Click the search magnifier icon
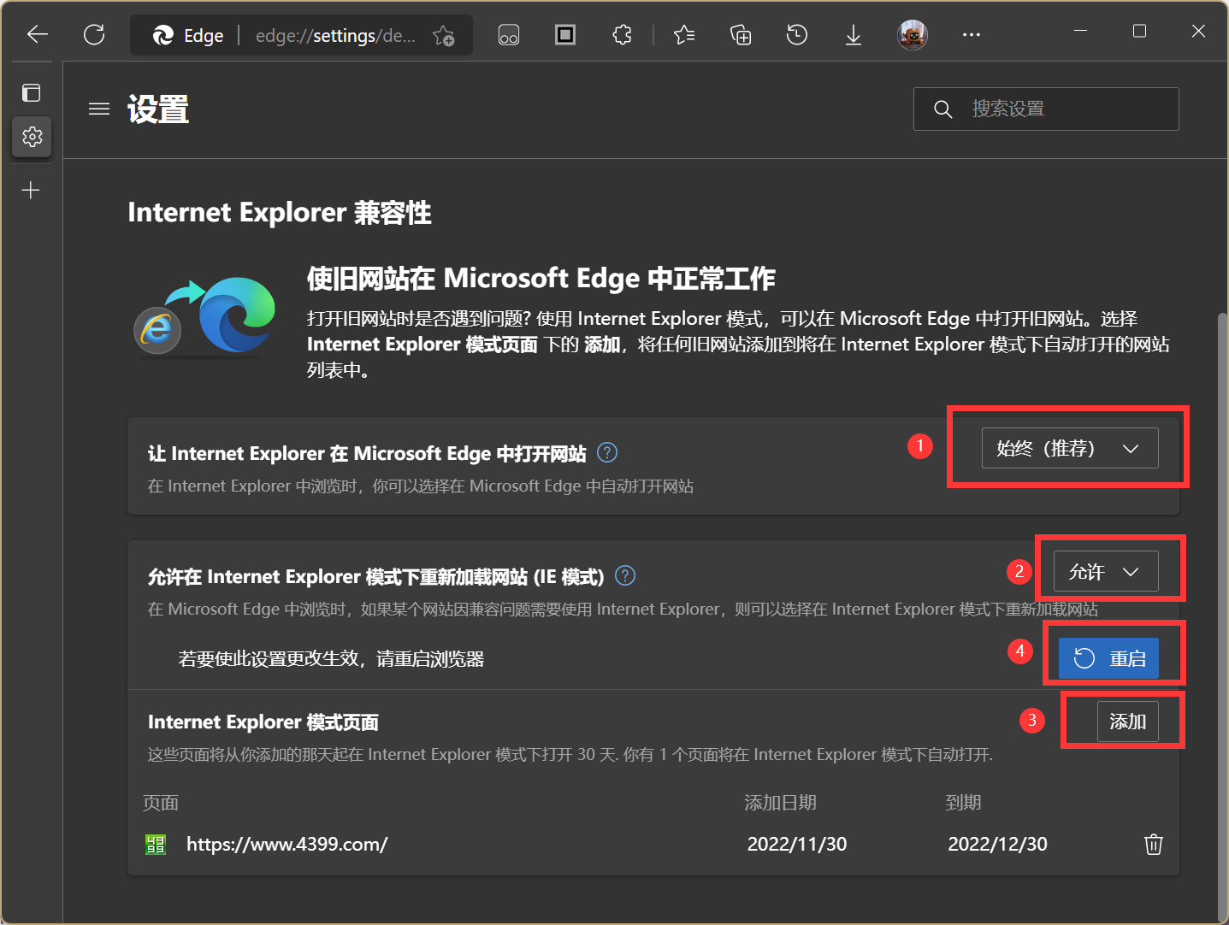This screenshot has width=1229, height=925. tap(942, 109)
